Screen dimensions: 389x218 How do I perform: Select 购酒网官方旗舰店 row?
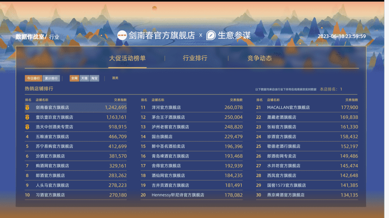(x=76, y=166)
